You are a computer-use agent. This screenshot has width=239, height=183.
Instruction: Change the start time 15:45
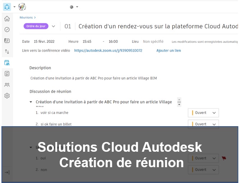(x=87, y=41)
